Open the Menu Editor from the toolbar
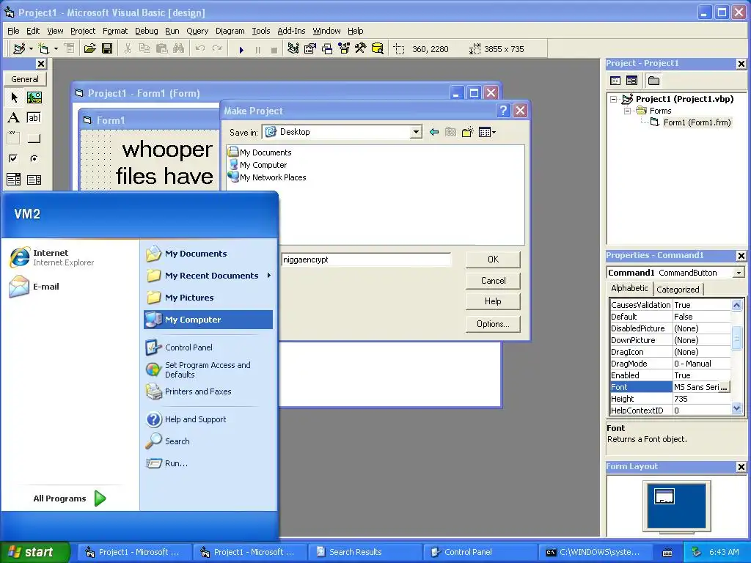 click(70, 49)
